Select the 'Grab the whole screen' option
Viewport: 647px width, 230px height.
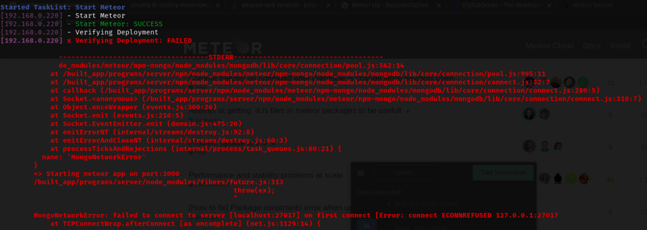point(426,203)
